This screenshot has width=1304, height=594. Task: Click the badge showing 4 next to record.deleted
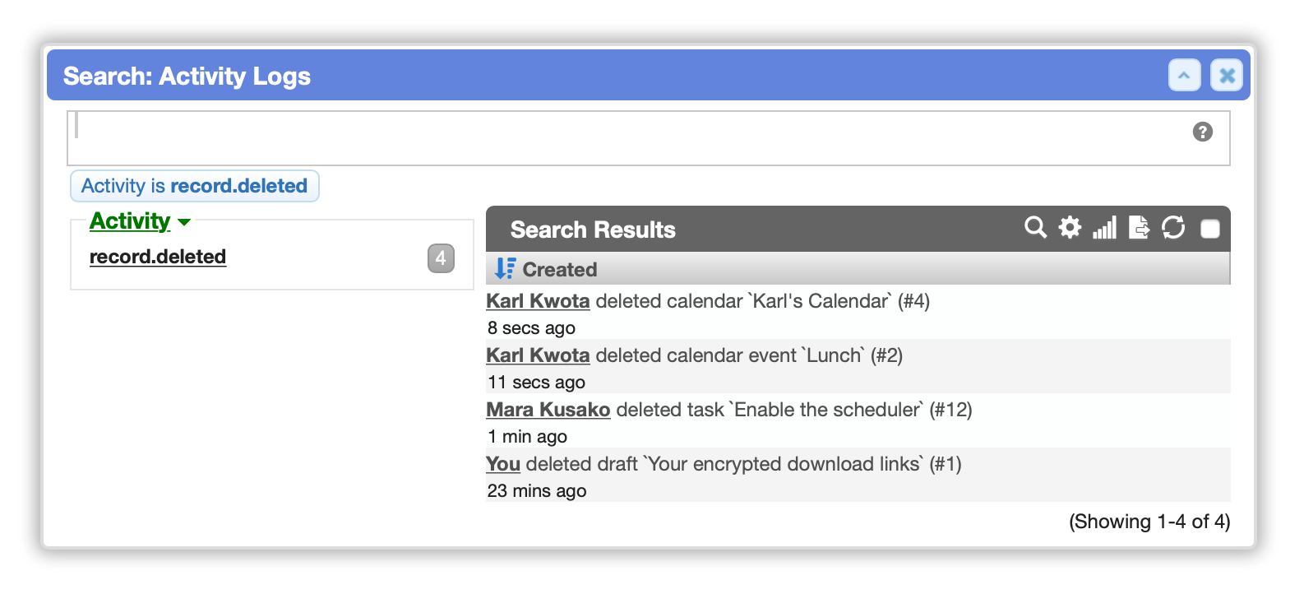point(441,258)
